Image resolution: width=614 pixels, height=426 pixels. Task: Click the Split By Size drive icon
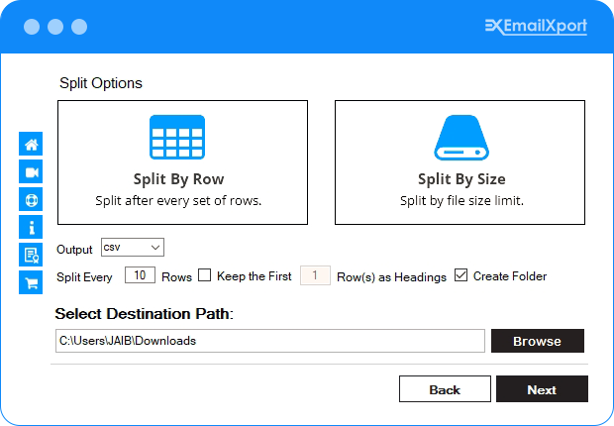461,138
